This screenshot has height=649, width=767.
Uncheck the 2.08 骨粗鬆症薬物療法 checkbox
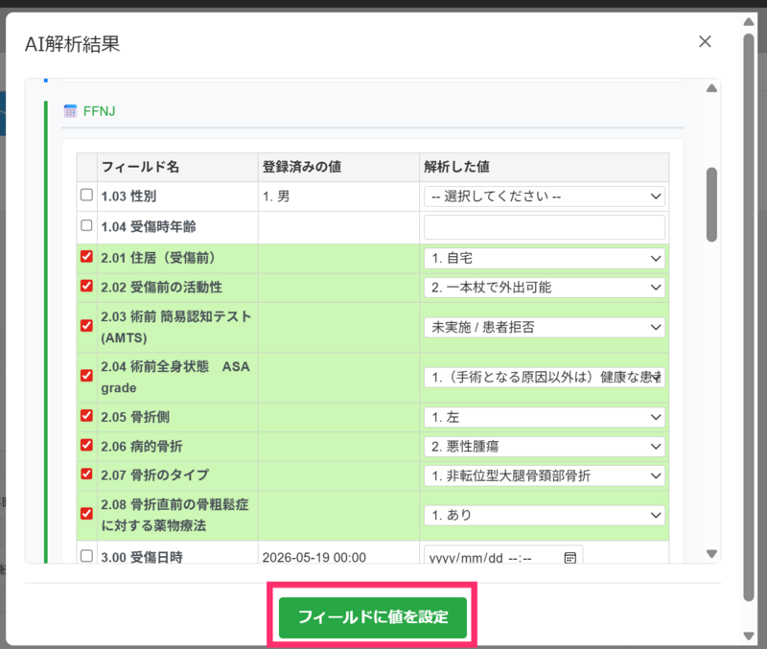coord(86,514)
